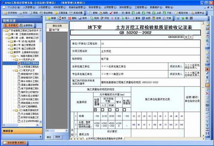This screenshot has height=146, width=214.
Task: Switch to 附件 attachments tab
Action: tap(58, 137)
